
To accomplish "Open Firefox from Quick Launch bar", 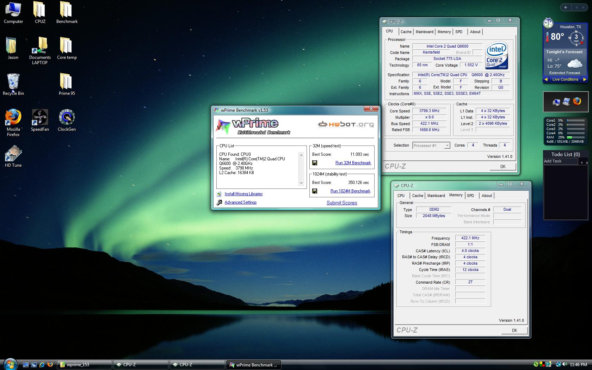I will (x=50, y=365).
